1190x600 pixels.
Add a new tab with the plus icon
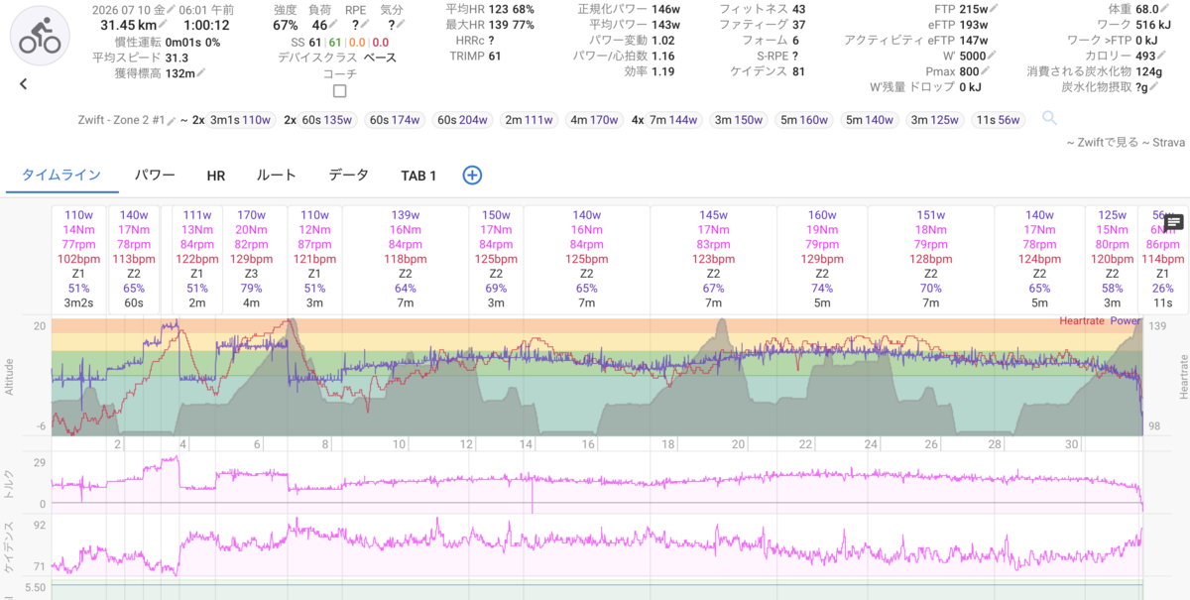coord(472,176)
